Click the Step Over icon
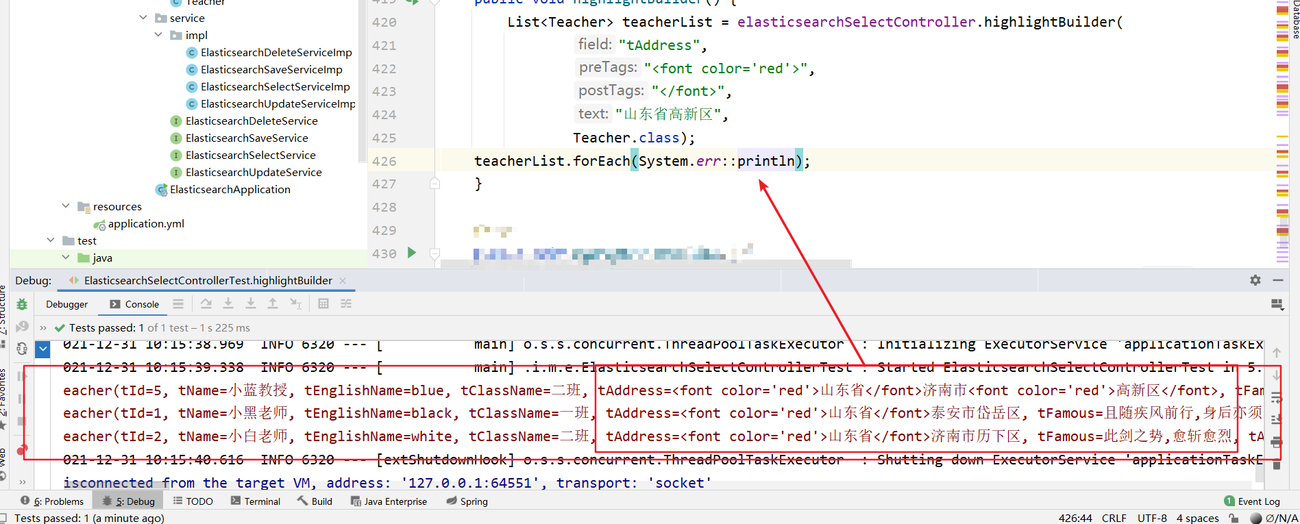The height and width of the screenshot is (524, 1300). [206, 303]
